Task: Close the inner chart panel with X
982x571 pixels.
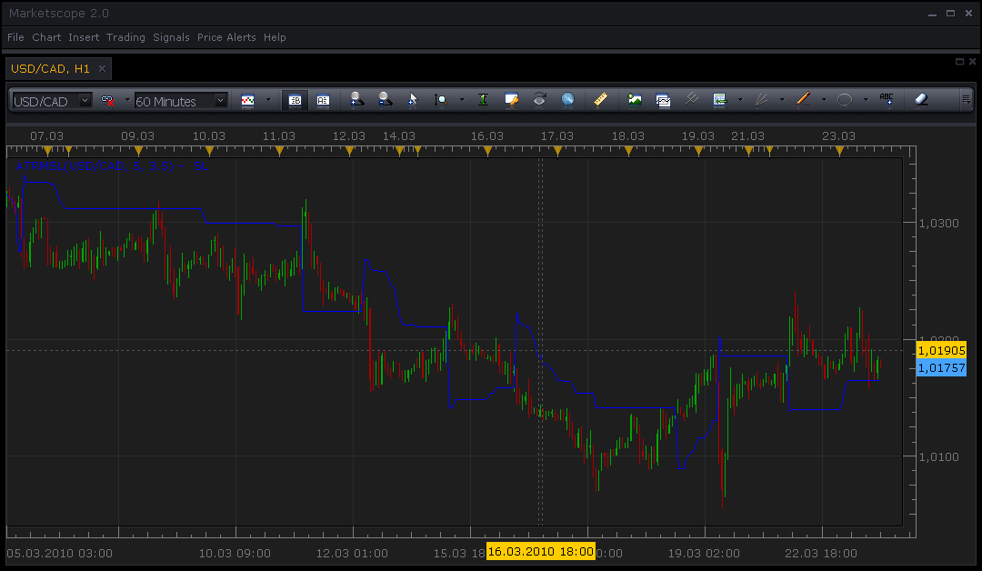Action: (972, 61)
